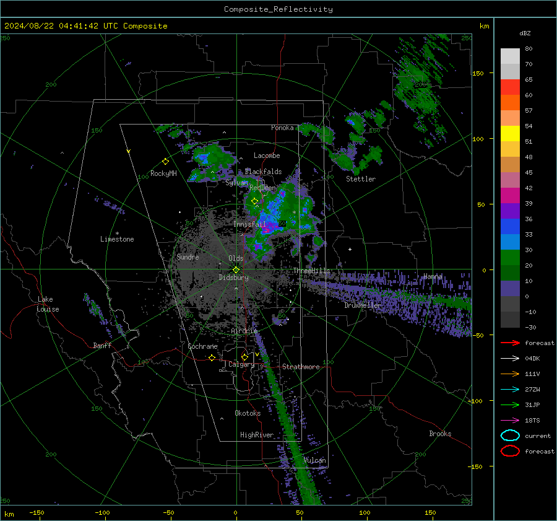Click the 'current' legend text

(538, 436)
